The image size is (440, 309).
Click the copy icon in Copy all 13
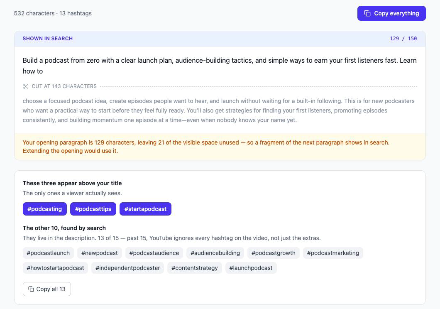31,289
